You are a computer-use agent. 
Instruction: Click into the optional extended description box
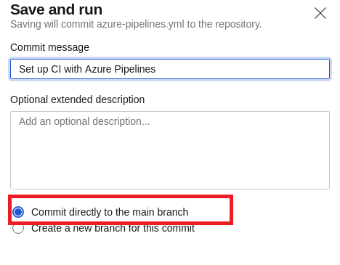tap(170, 150)
